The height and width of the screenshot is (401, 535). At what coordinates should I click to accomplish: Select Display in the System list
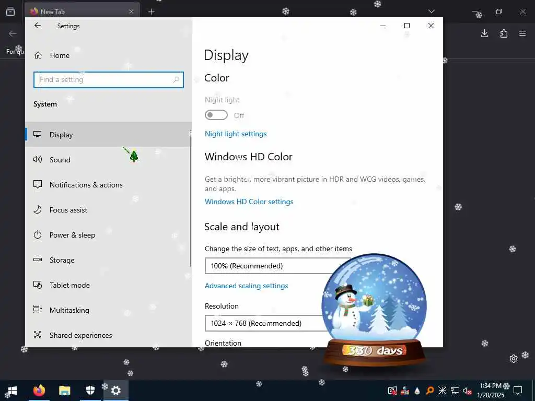tap(109, 134)
